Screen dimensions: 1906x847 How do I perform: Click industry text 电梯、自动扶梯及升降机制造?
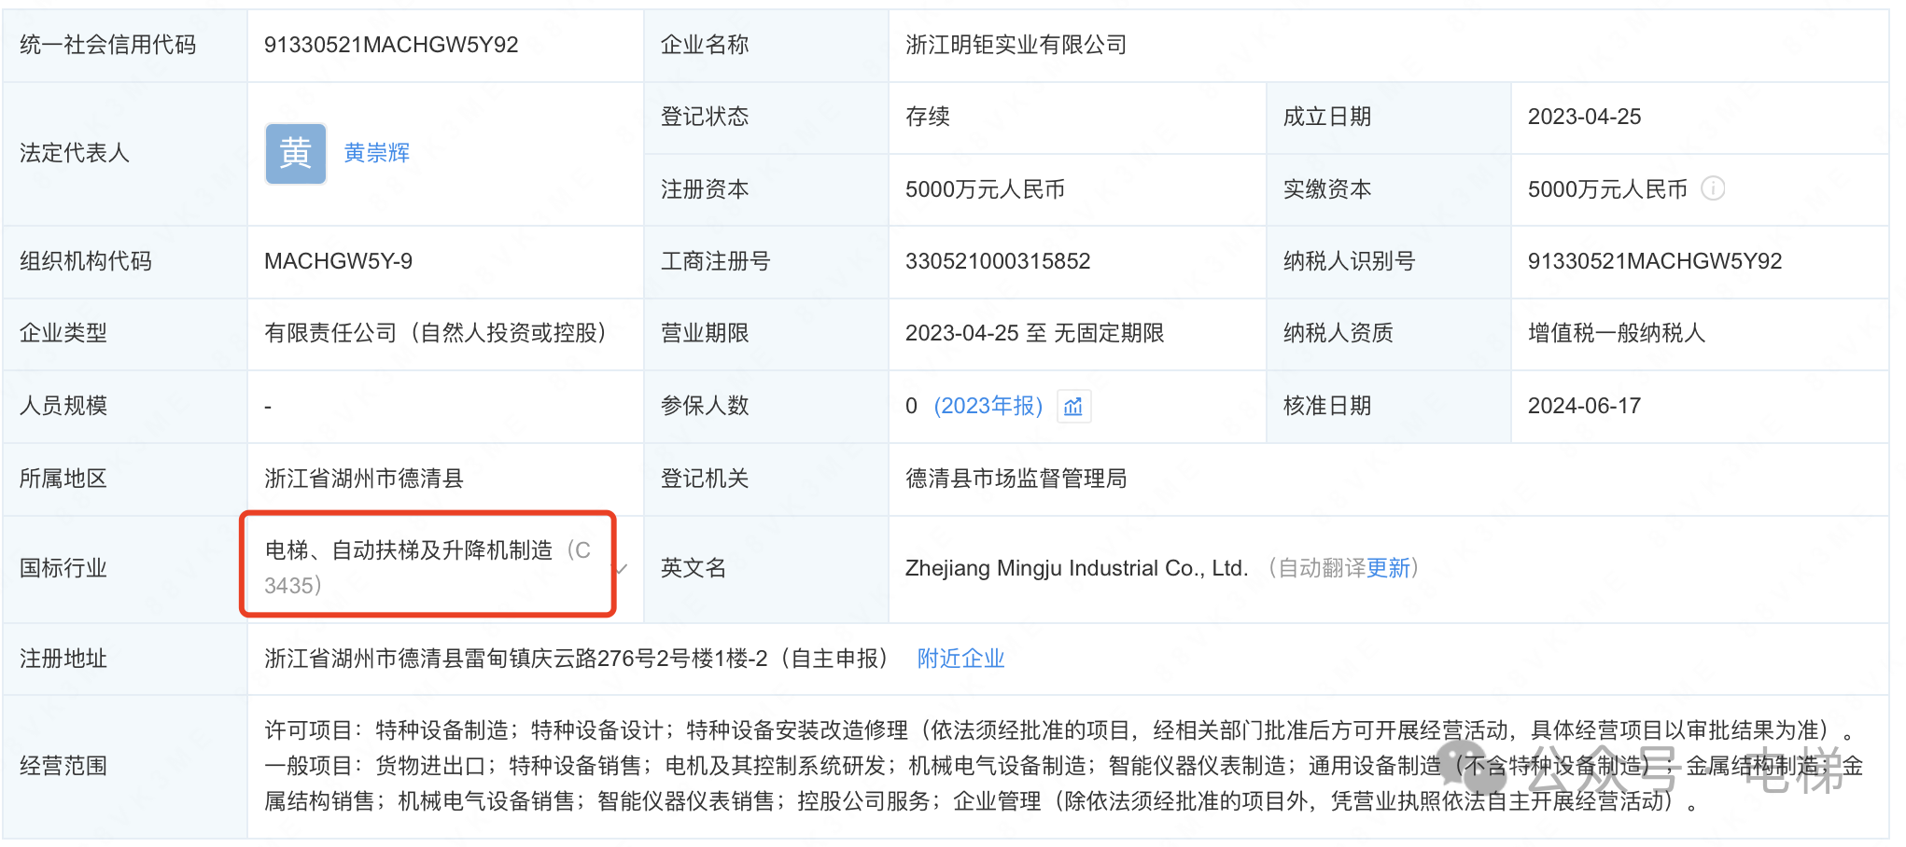(x=409, y=550)
